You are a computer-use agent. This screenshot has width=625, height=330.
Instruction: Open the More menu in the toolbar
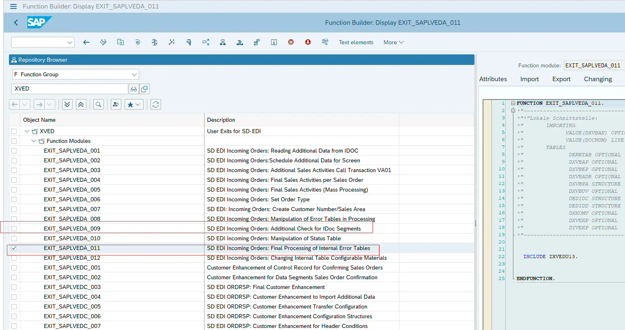point(393,42)
